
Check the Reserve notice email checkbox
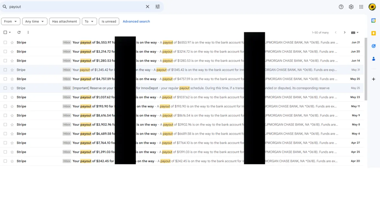click(x=5, y=88)
